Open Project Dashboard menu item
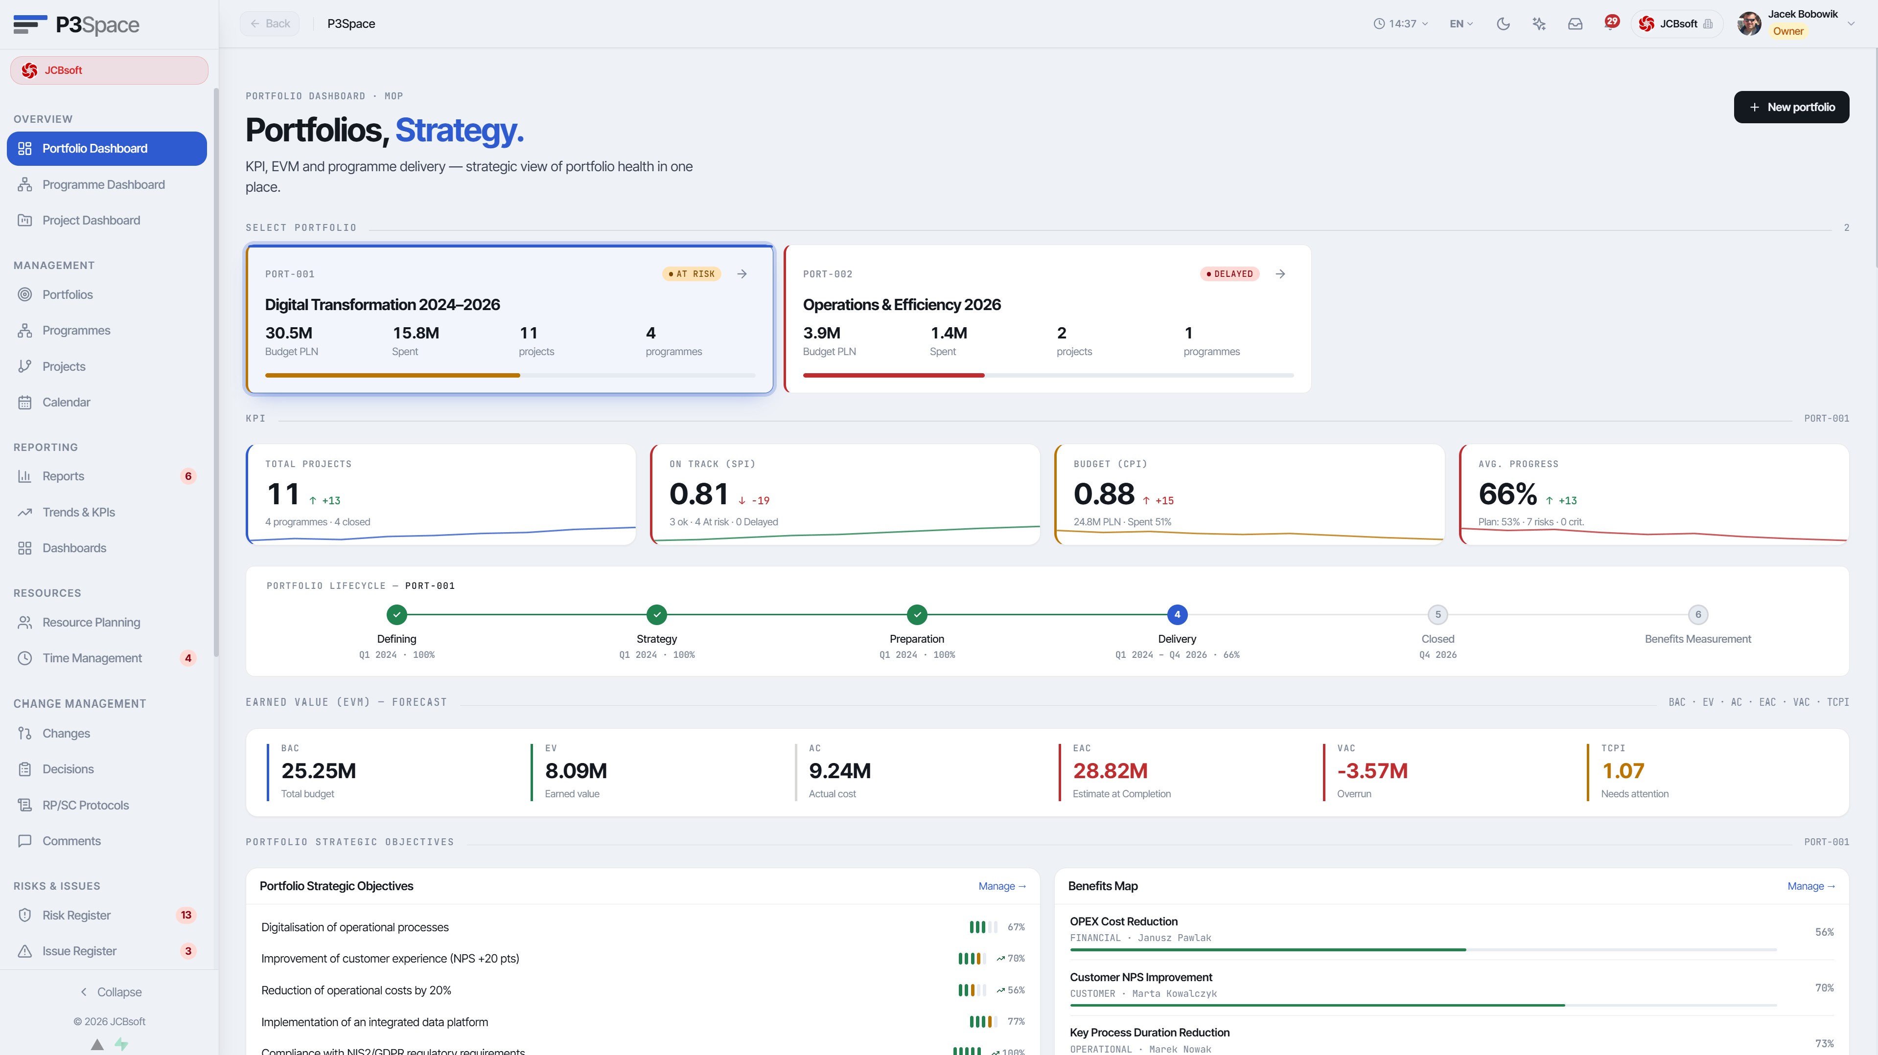The height and width of the screenshot is (1055, 1878). (x=107, y=220)
